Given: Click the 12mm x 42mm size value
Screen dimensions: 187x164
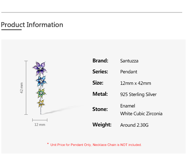Looking at the screenshot, I should click(136, 83).
